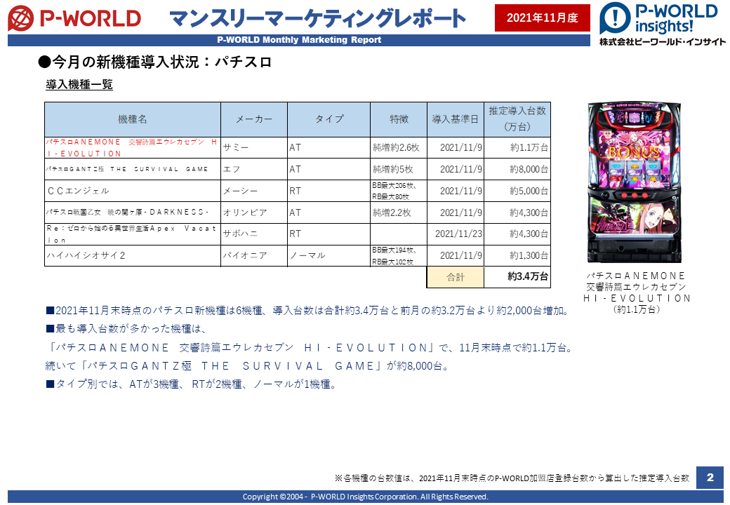Image resolution: width=730 pixels, height=505 pixels.
Task: Click the マンスリーマーケティングレポート title
Action: coord(317,18)
